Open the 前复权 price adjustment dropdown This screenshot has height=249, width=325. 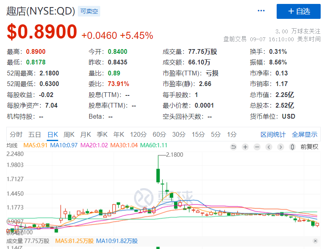coord(309,147)
